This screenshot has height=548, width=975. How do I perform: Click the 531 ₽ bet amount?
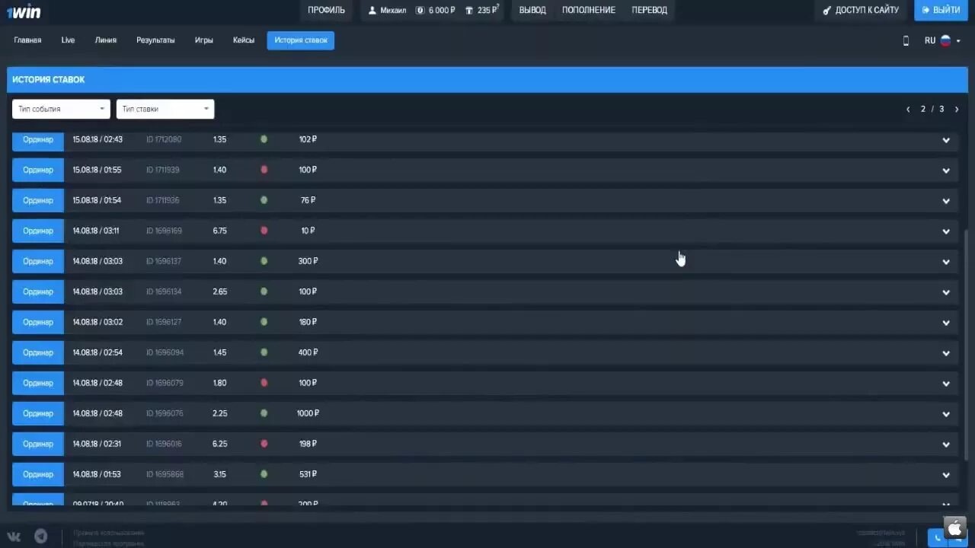coord(308,474)
